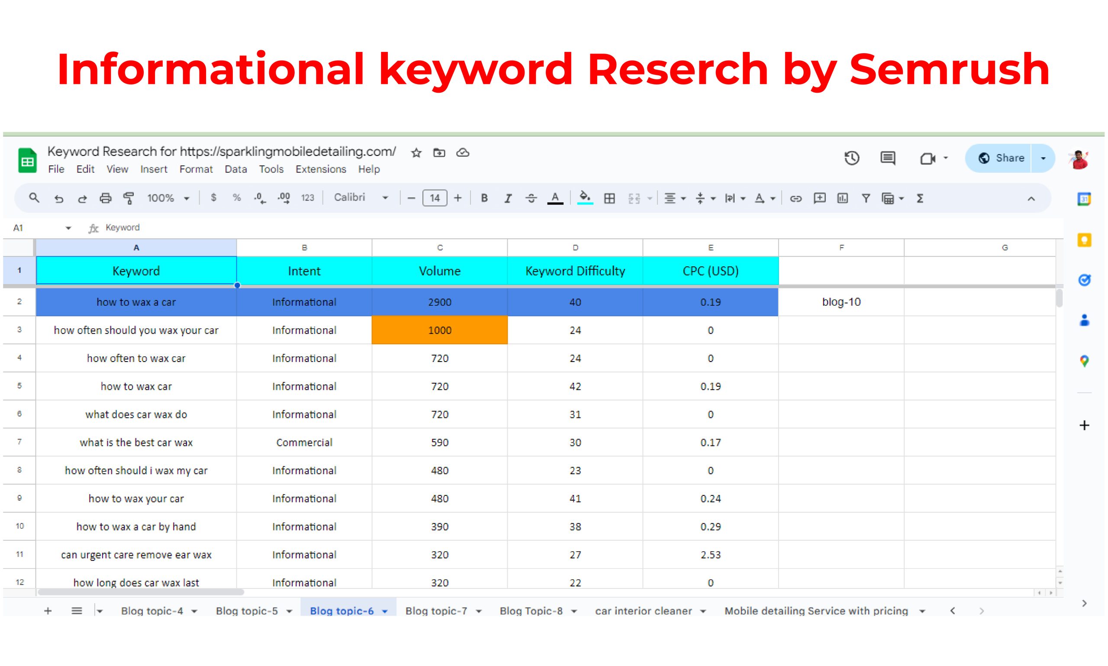Open horizontal align dropdown
1108x666 pixels.
(674, 198)
